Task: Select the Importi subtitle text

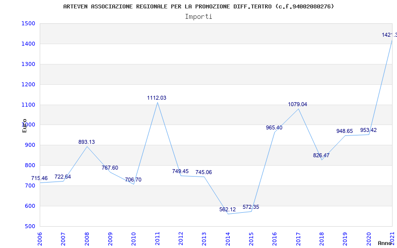Action: (x=198, y=17)
